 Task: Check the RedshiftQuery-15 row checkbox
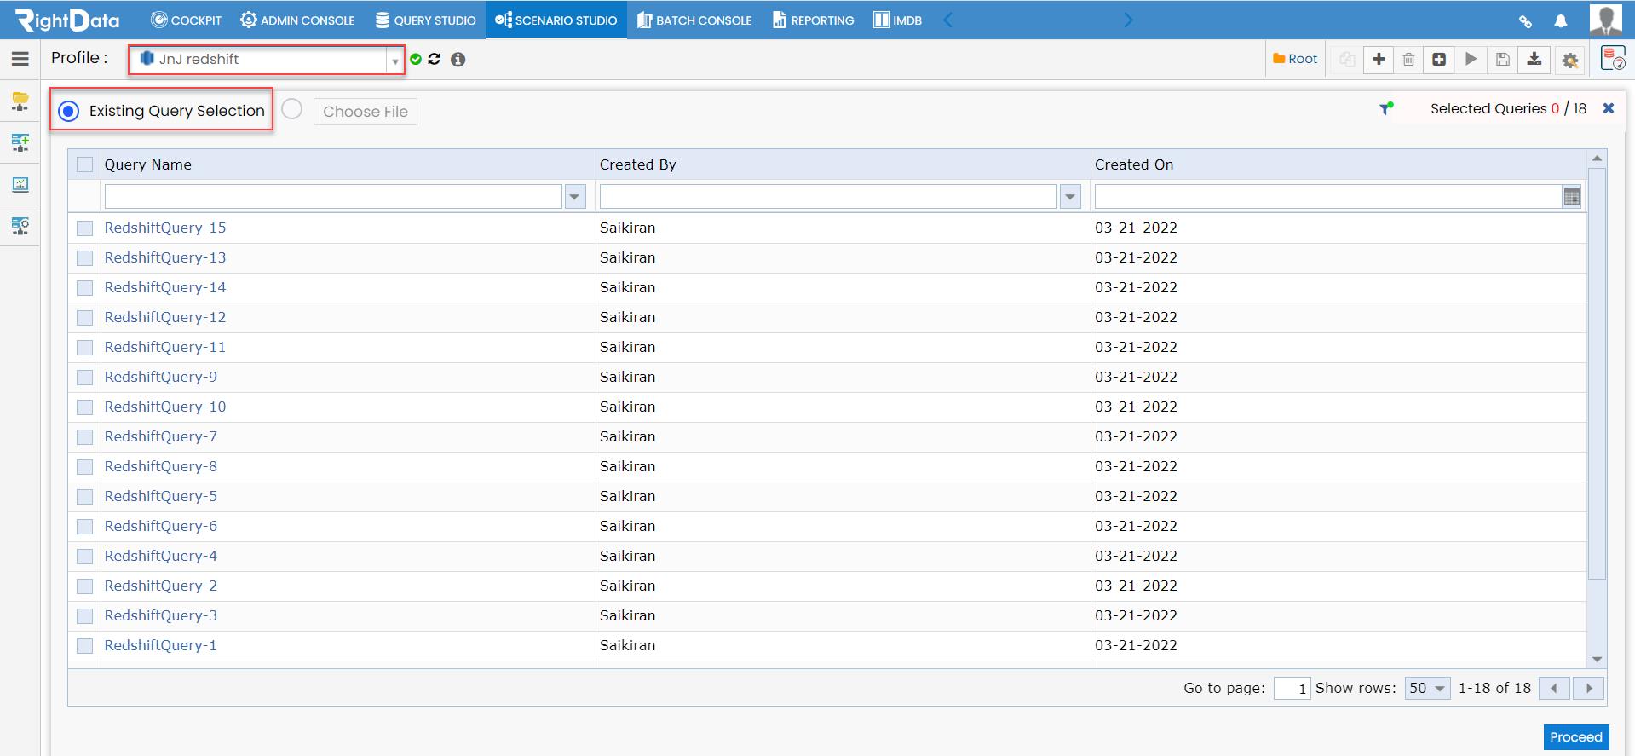[x=85, y=228]
